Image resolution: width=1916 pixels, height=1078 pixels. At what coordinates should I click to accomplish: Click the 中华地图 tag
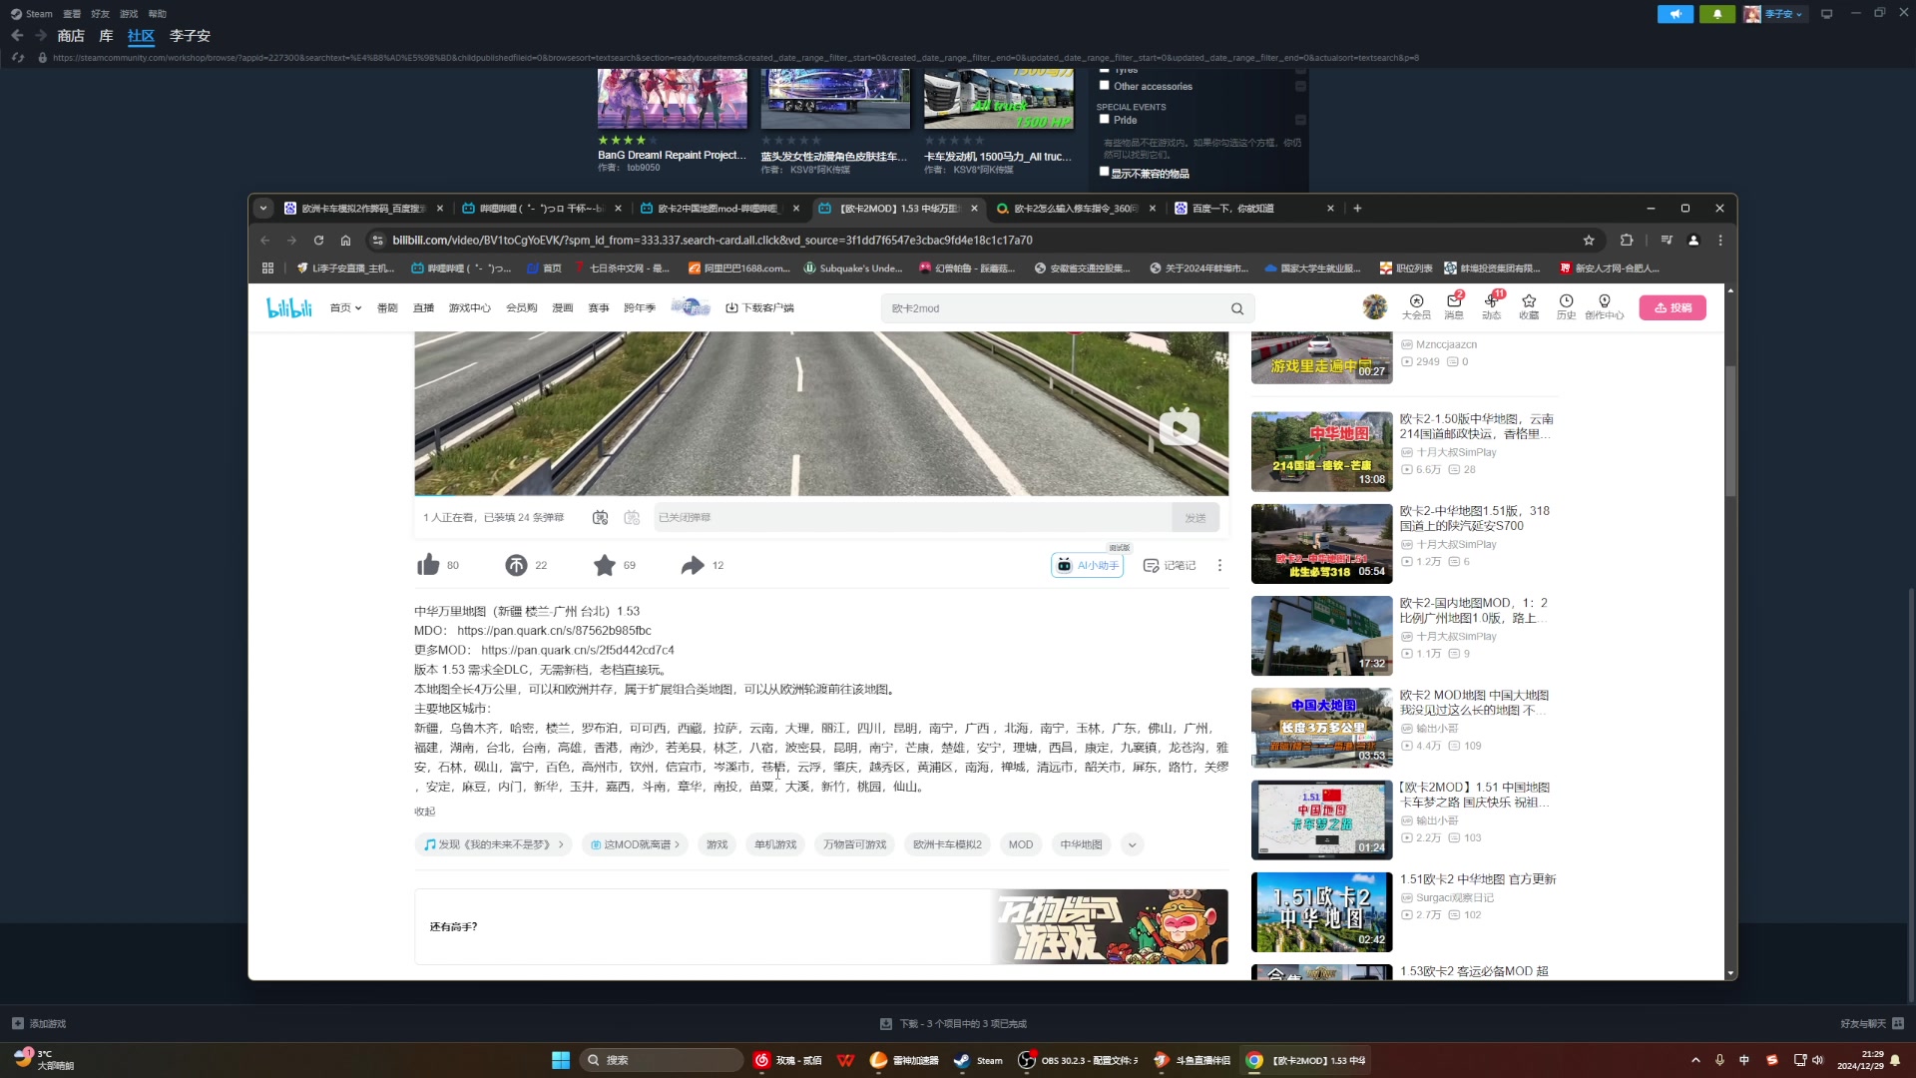[1081, 844]
